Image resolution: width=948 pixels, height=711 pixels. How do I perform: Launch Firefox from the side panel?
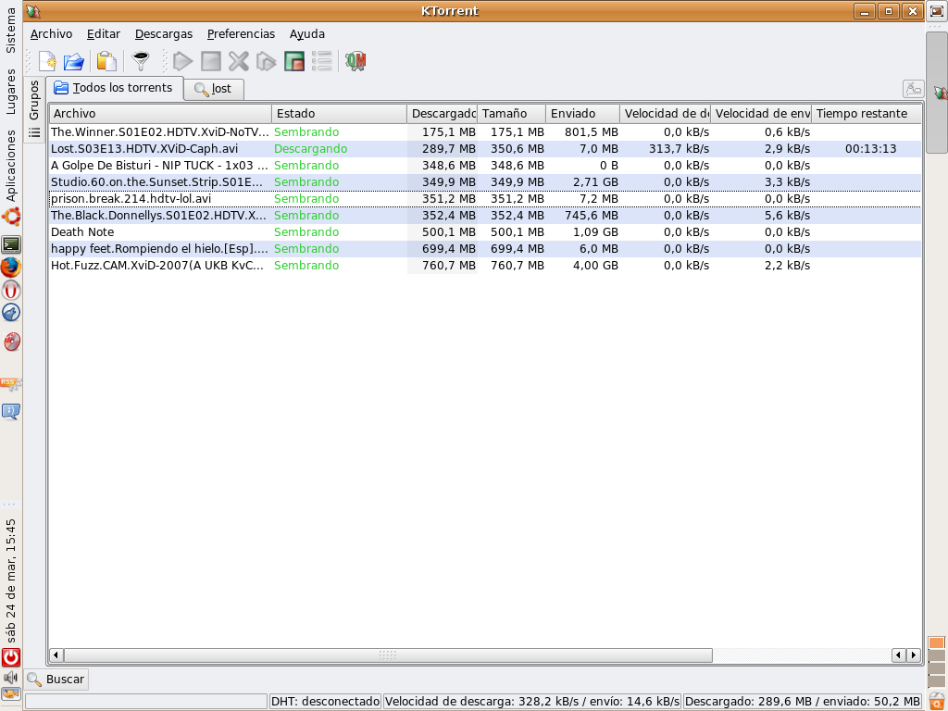[x=11, y=268]
